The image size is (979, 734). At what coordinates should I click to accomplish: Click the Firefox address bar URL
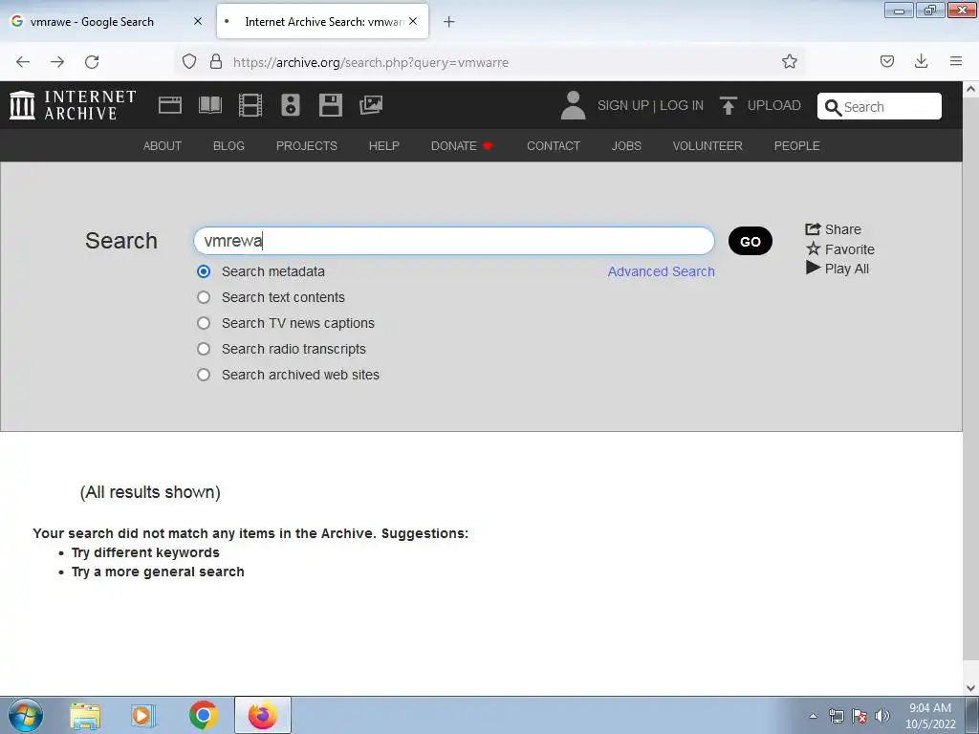tap(371, 62)
